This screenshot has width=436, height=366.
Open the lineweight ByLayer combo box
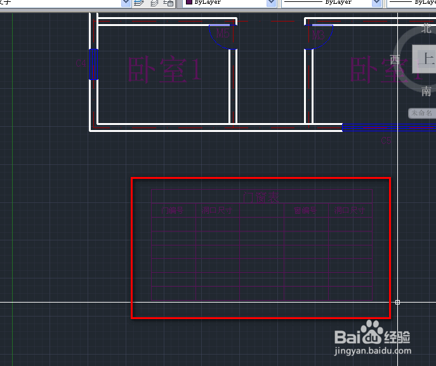click(411, 3)
